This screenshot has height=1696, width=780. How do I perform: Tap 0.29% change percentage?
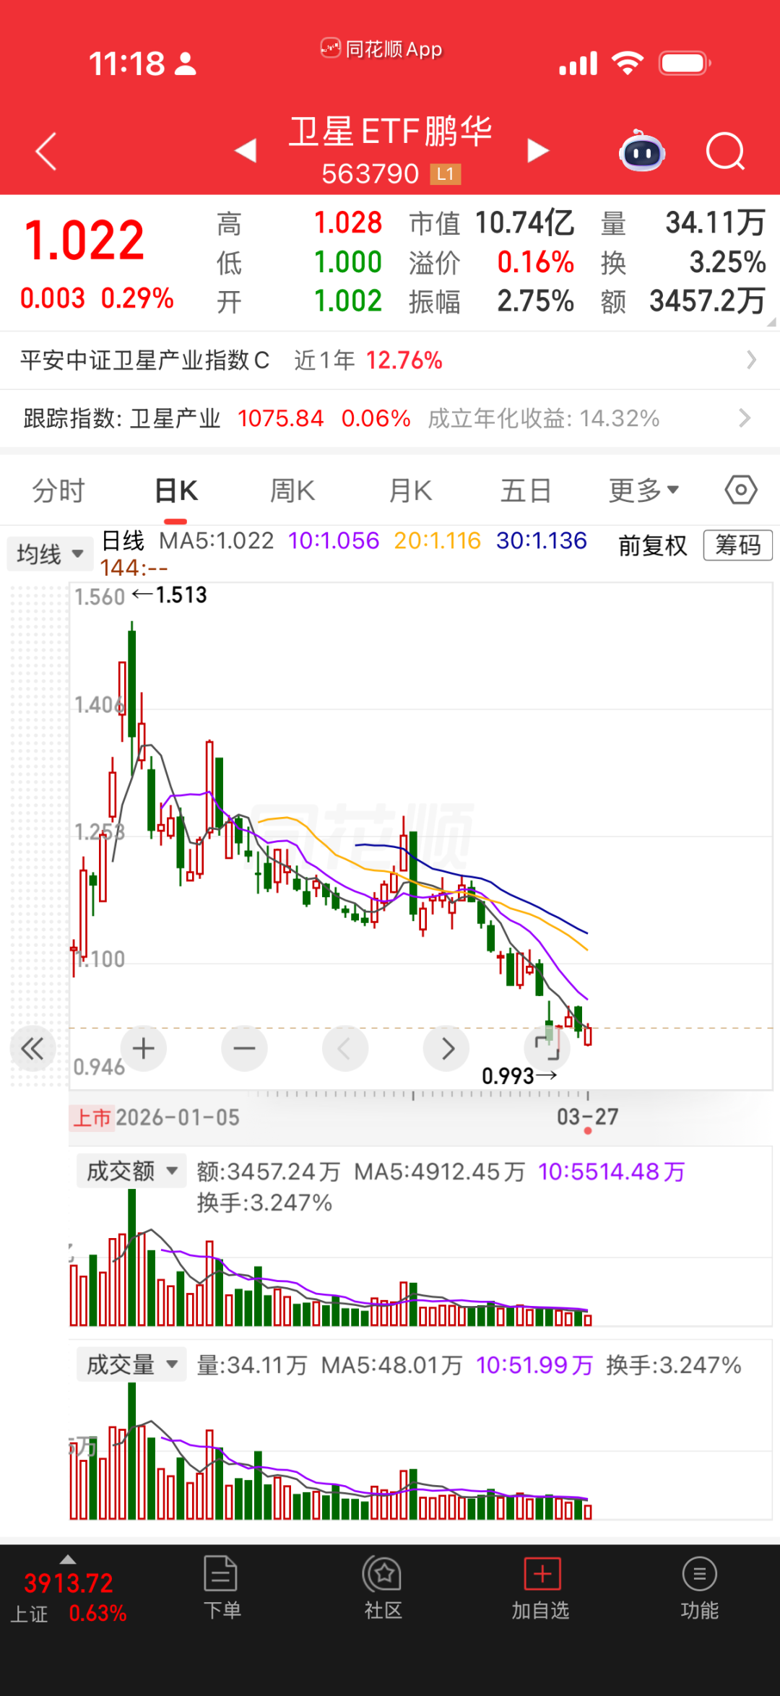coord(137,298)
